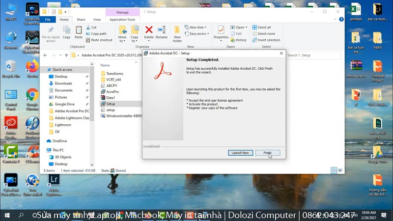The width and height of the screenshot is (393, 221).
Task: Open the Easy access dropdown
Action: [x=198, y=34]
